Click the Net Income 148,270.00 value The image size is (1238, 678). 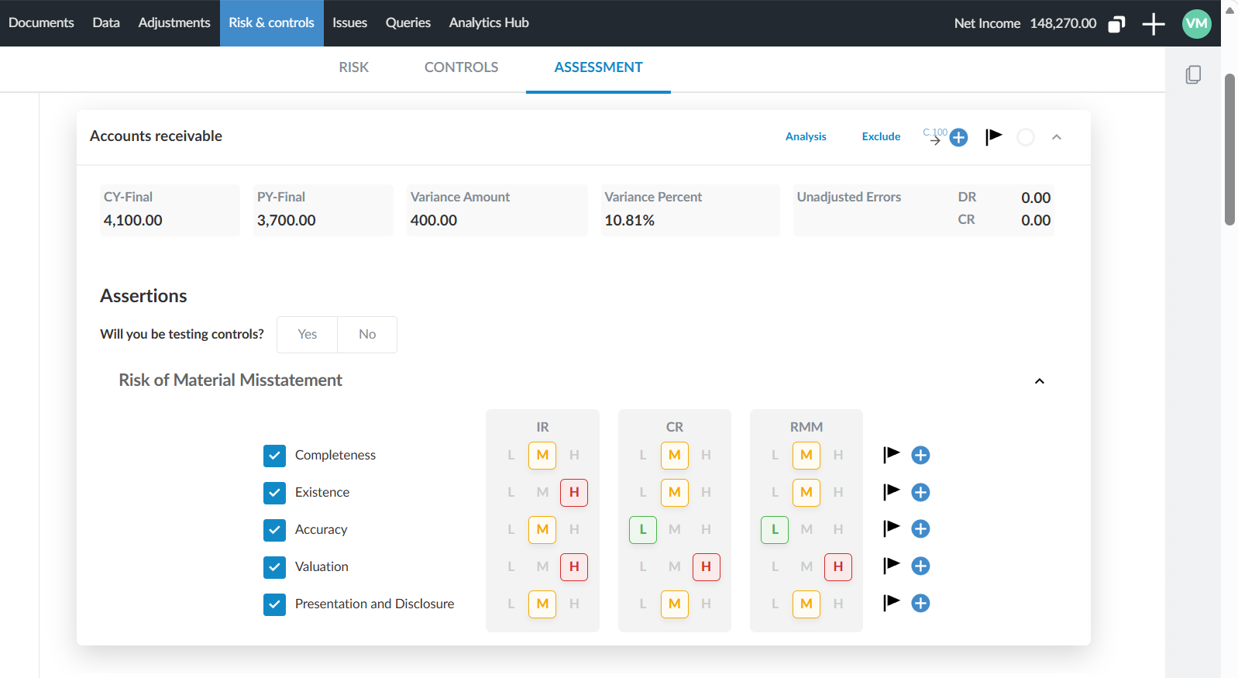[1063, 23]
